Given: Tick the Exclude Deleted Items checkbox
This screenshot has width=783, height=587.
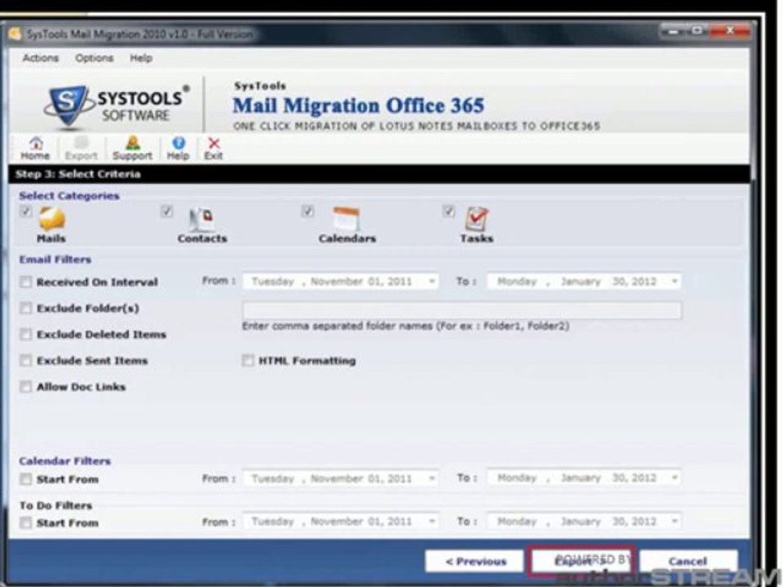Looking at the screenshot, I should point(25,334).
